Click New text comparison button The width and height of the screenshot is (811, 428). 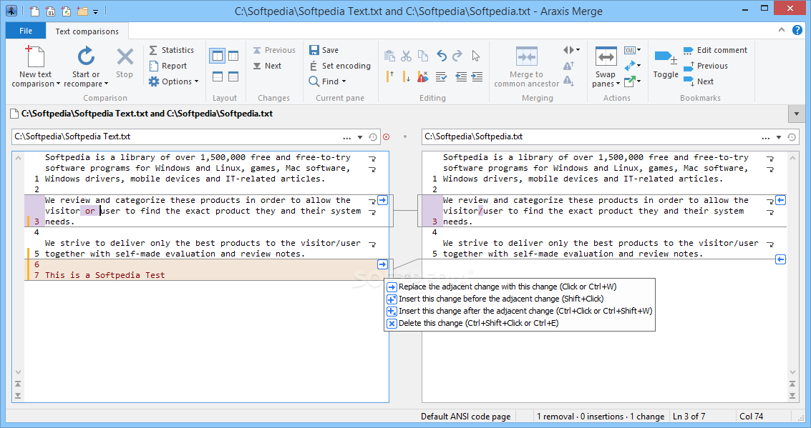(x=35, y=66)
